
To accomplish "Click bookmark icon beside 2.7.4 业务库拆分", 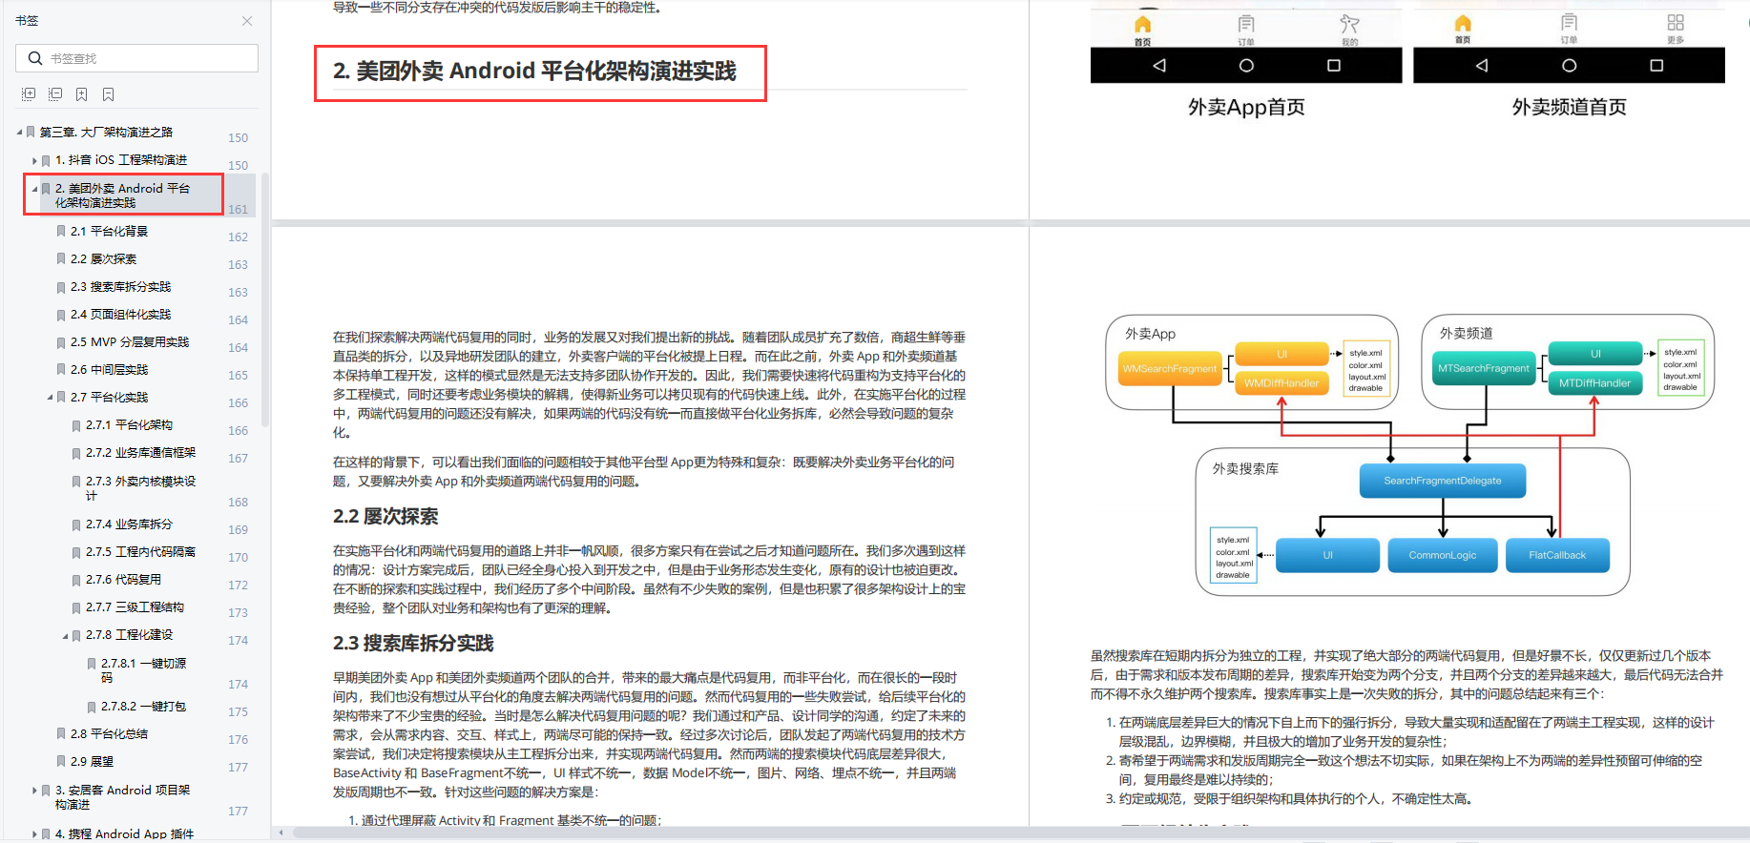I will pyautogui.click(x=76, y=524).
